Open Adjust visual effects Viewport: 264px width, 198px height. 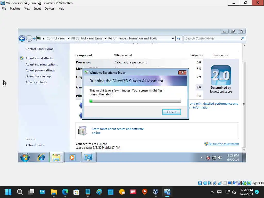pyautogui.click(x=39, y=58)
